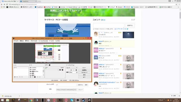
Task: Click the マイク volume slider in the OBS mixer
Action: [x=52, y=70]
